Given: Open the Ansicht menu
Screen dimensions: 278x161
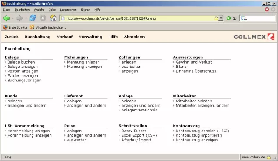Looking at the screenshot, I should pyautogui.click(x=39, y=10).
